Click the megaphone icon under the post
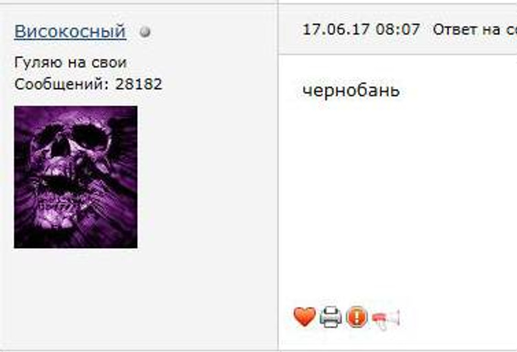This screenshot has width=517, height=352. [386, 319]
